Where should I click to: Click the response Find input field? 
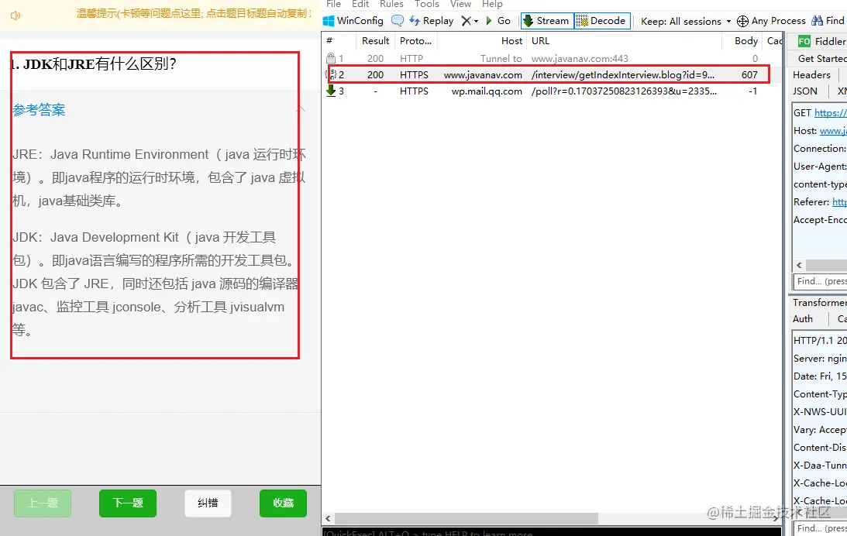(x=820, y=528)
